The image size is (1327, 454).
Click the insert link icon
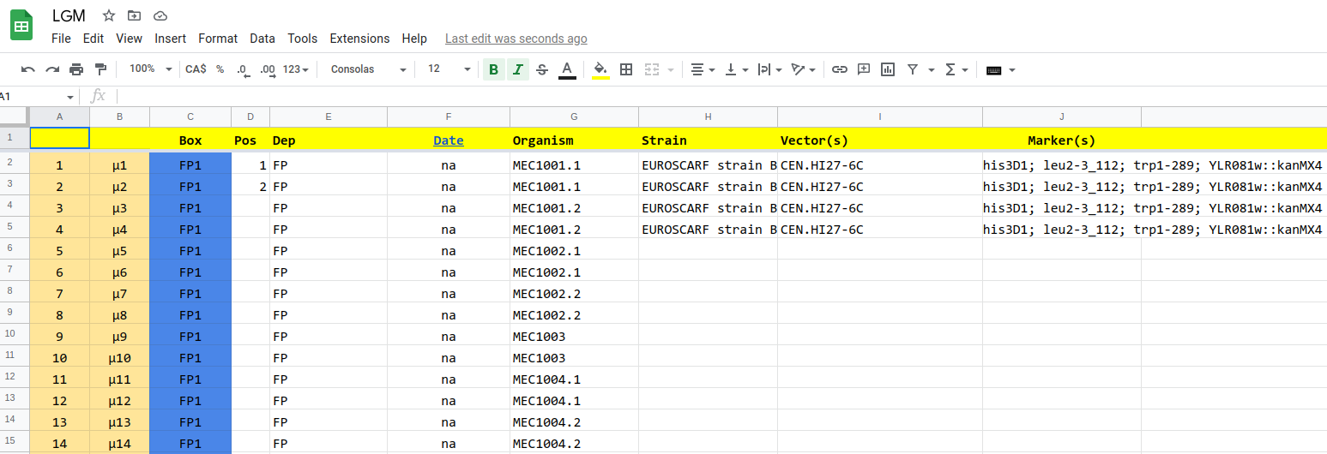coord(840,69)
